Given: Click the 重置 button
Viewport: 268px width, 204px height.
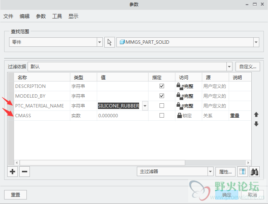Looking at the screenshot, I should (x=15, y=195).
